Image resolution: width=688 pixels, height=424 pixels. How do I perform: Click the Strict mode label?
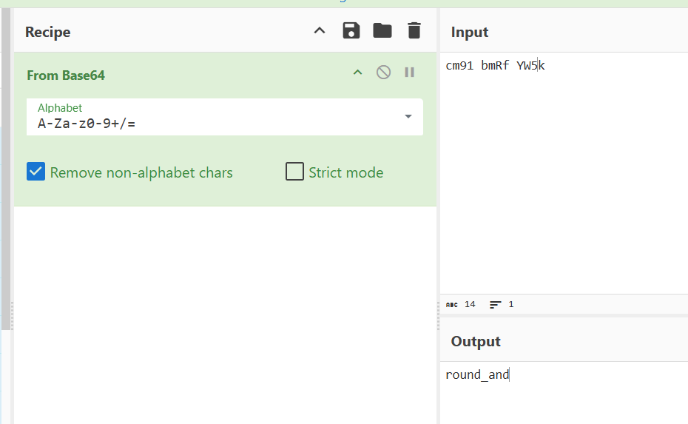coord(345,173)
